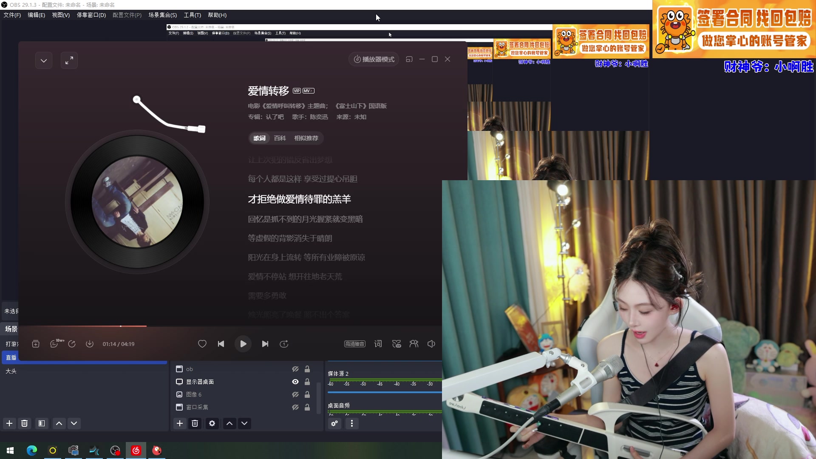Remove the selected source
Image resolution: width=816 pixels, height=459 pixels.
click(x=195, y=423)
